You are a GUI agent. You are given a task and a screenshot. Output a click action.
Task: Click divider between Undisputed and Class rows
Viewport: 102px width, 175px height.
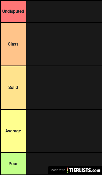coord(51,23)
